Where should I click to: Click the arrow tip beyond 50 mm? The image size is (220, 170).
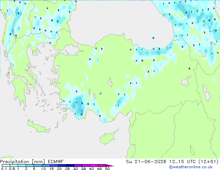click(x=110, y=165)
